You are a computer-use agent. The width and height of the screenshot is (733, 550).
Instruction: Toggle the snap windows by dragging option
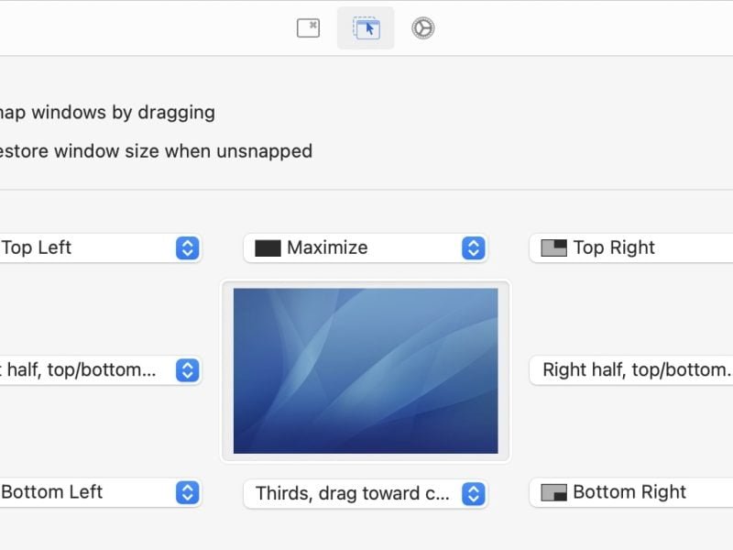tap(107, 113)
